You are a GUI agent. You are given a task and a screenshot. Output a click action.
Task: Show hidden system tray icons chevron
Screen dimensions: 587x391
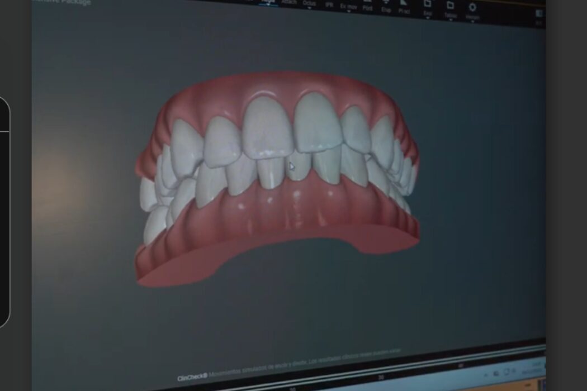486,374
